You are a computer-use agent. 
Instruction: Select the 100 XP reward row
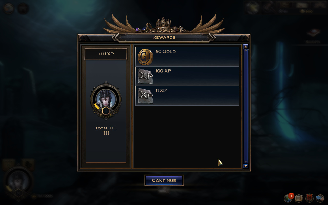pyautogui.click(x=187, y=76)
